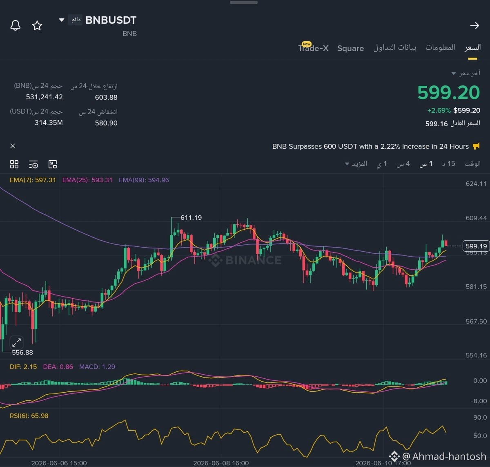490x467 pixels.
Task: Open the chart layout grid icon
Action: pyautogui.click(x=14, y=164)
